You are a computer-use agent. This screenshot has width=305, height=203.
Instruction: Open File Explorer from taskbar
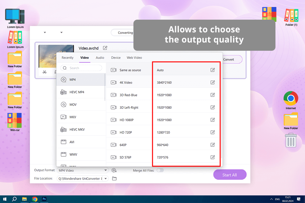24,199
